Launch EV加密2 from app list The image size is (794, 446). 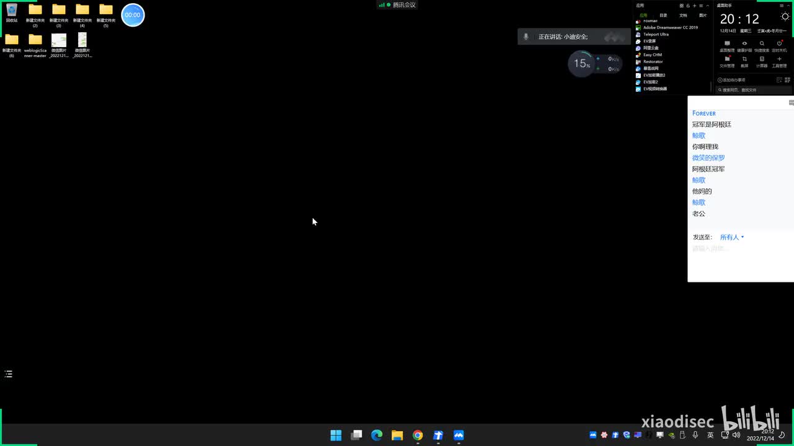[647, 82]
